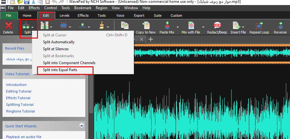Switch to the Home ribbon tab
This screenshot has height=139, width=290.
click(x=27, y=15)
